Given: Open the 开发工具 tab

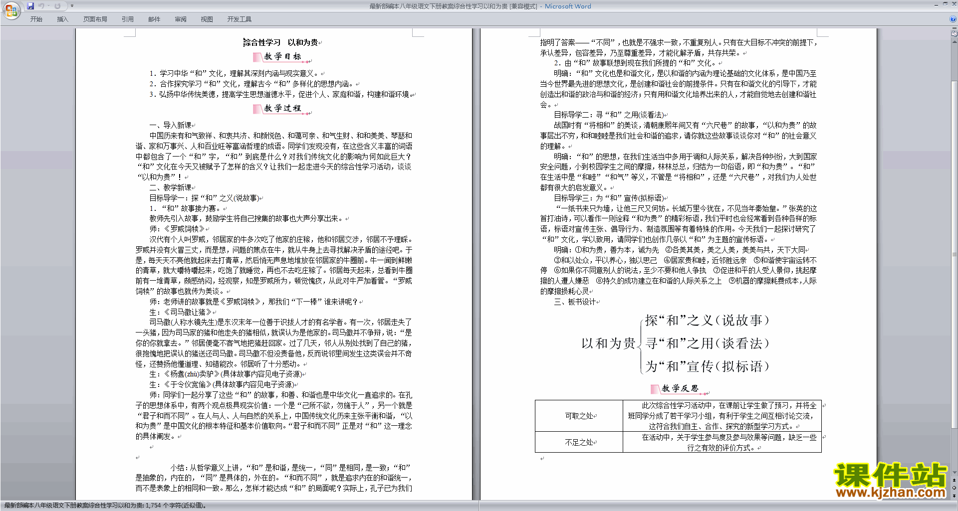Looking at the screenshot, I should click(x=239, y=19).
